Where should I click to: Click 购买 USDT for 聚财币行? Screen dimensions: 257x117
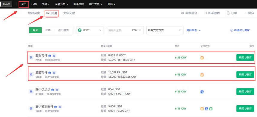tap(245, 58)
